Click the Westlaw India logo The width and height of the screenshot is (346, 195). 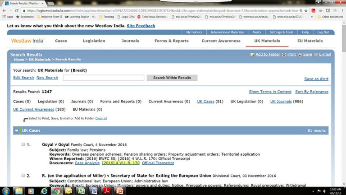click(28, 41)
